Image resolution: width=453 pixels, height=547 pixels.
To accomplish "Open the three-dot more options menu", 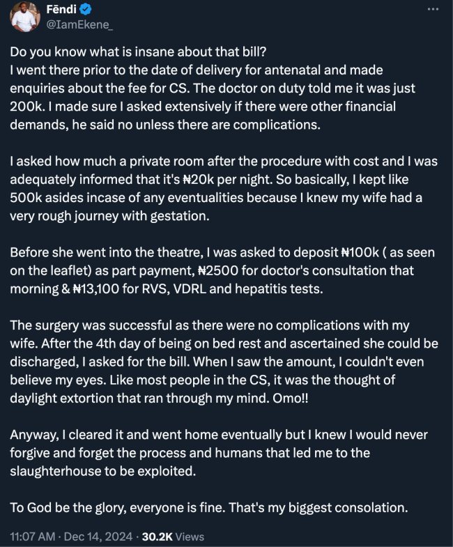I will [x=431, y=10].
